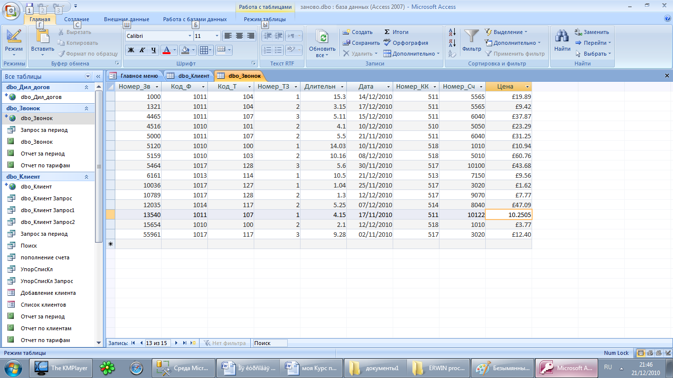673x378 pixels.
Task: Open ribbon help question icon
Action: [x=668, y=19]
